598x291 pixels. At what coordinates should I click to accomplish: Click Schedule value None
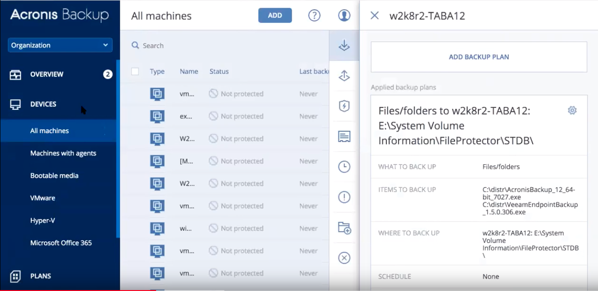[491, 276]
